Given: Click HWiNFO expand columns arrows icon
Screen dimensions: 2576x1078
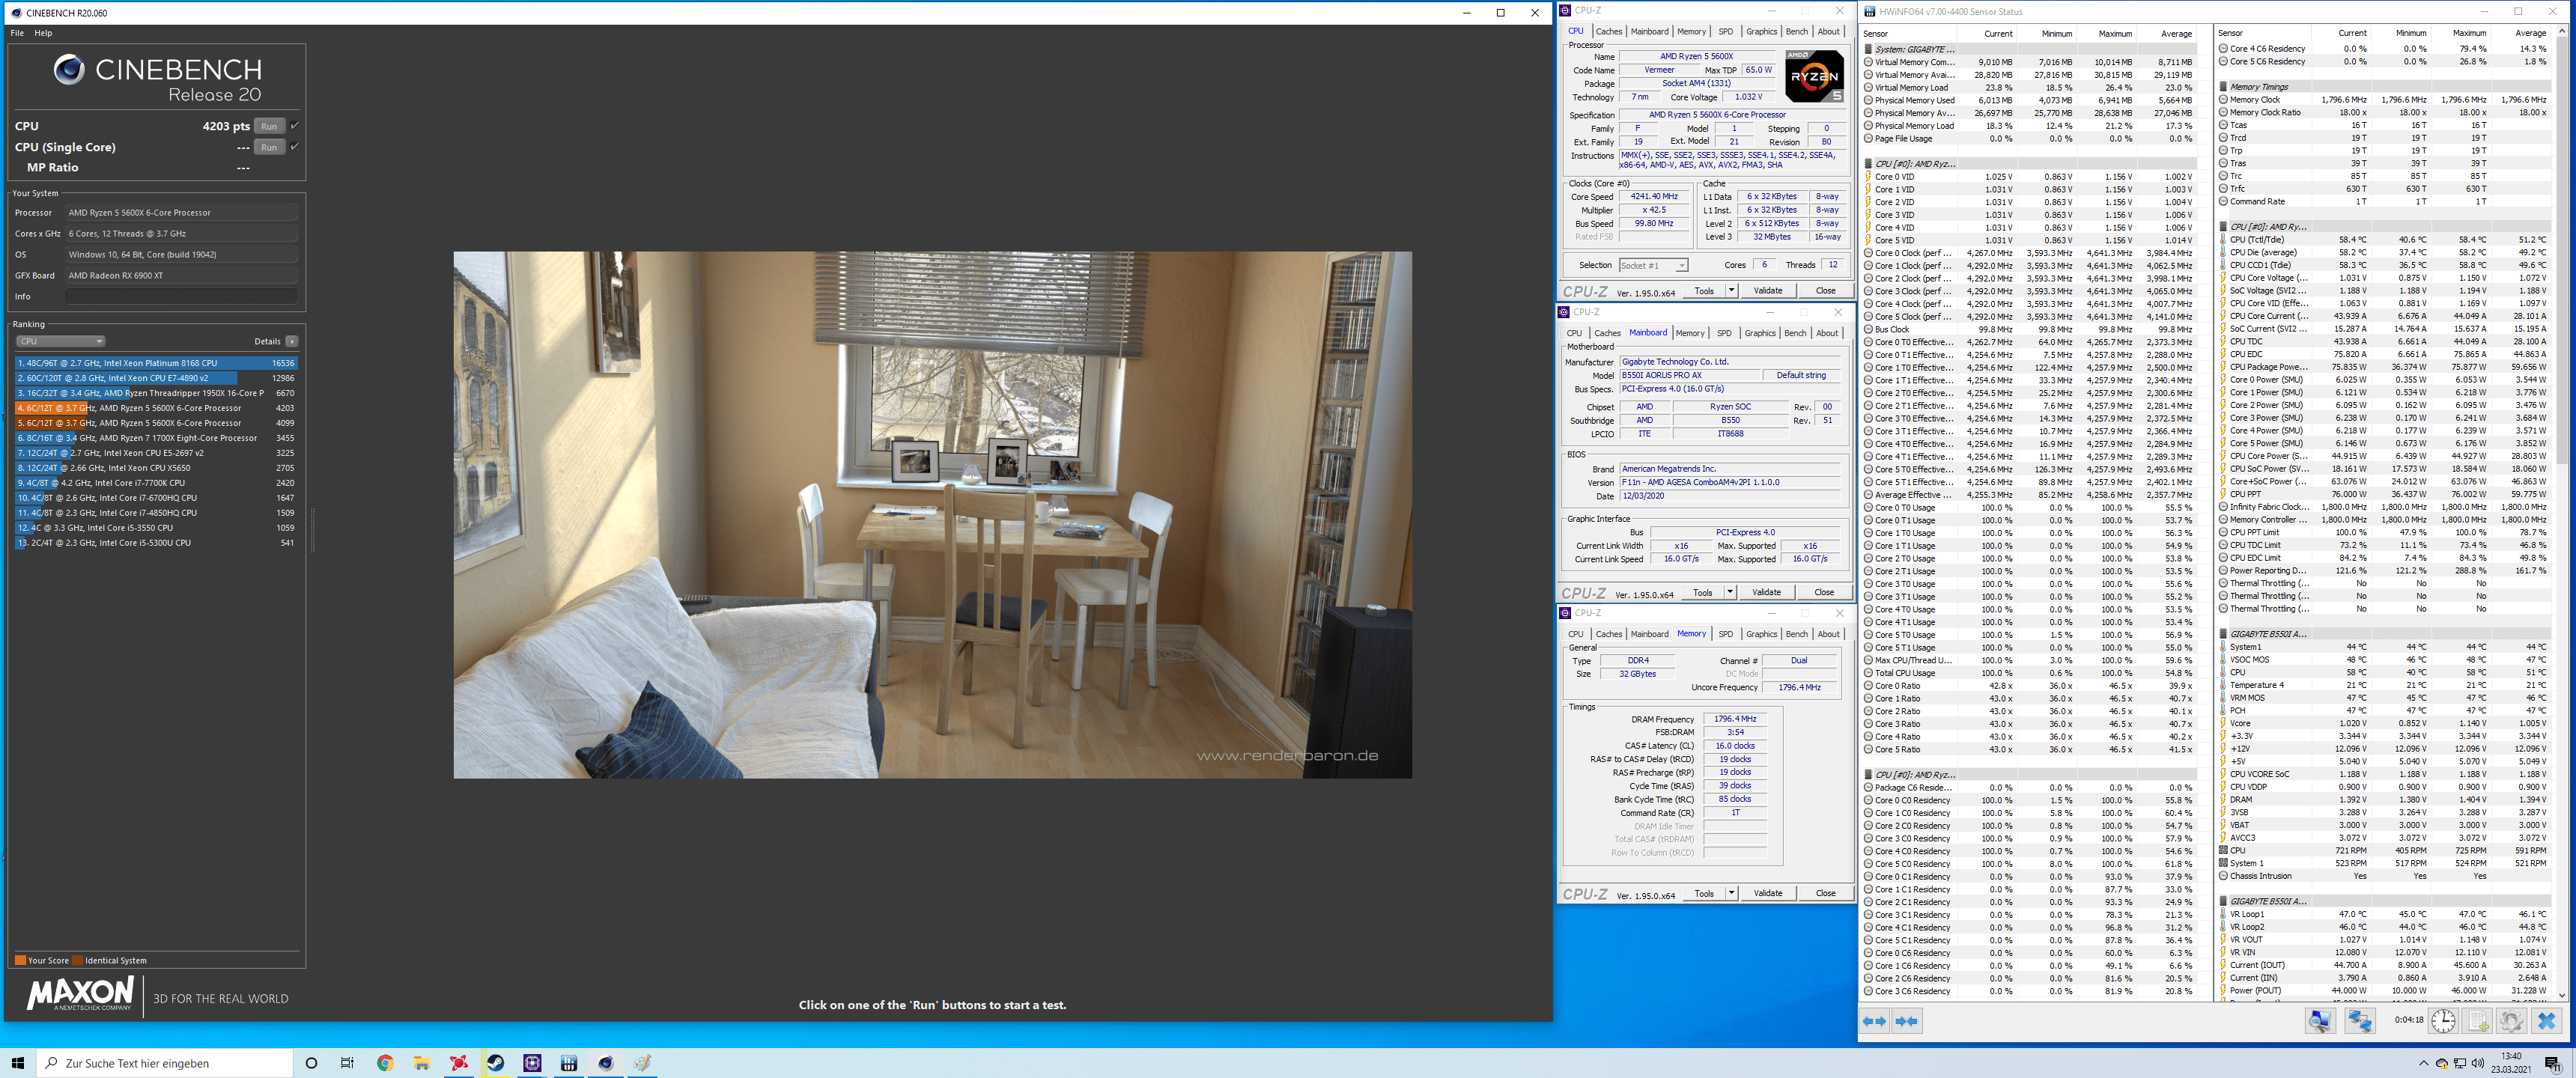Looking at the screenshot, I should pos(1874,1021).
